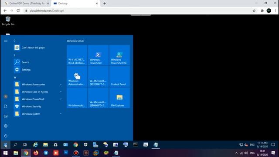This screenshot has height=157, width=279.
Task: Select the Desktop browser tab
Action: point(75,3)
